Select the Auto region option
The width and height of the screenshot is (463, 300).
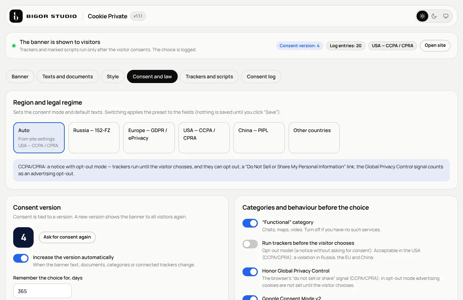pyautogui.click(x=39, y=138)
